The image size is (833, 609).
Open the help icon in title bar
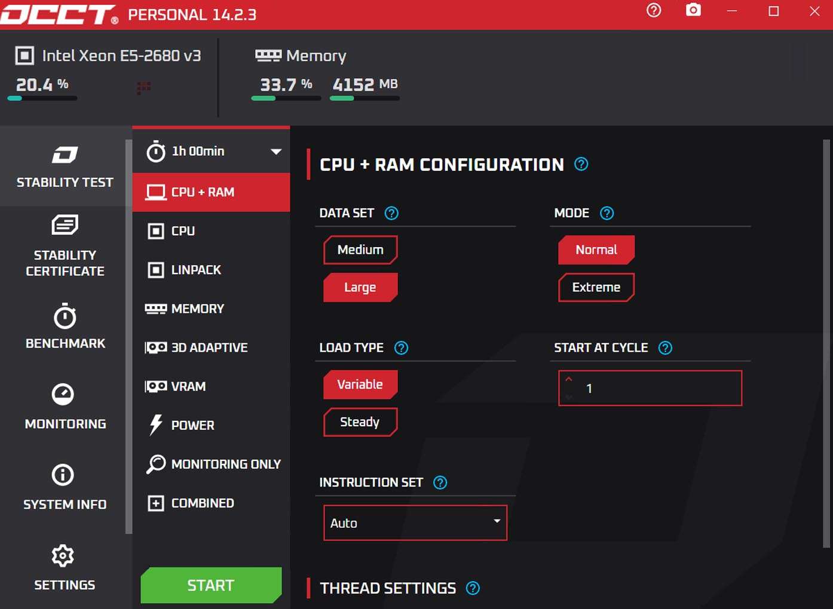pos(654,10)
